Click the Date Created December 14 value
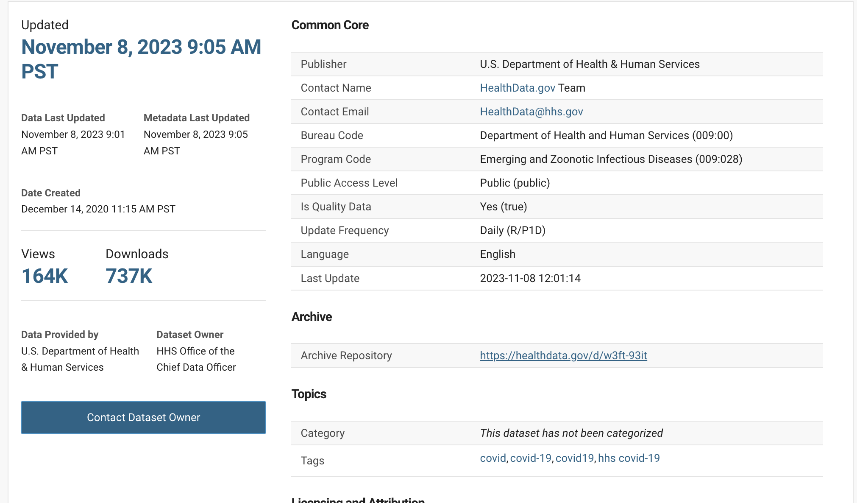The width and height of the screenshot is (857, 503). (98, 209)
